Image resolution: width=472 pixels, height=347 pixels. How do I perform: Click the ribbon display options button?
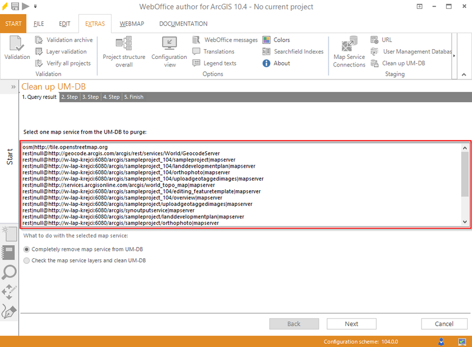point(419,6)
